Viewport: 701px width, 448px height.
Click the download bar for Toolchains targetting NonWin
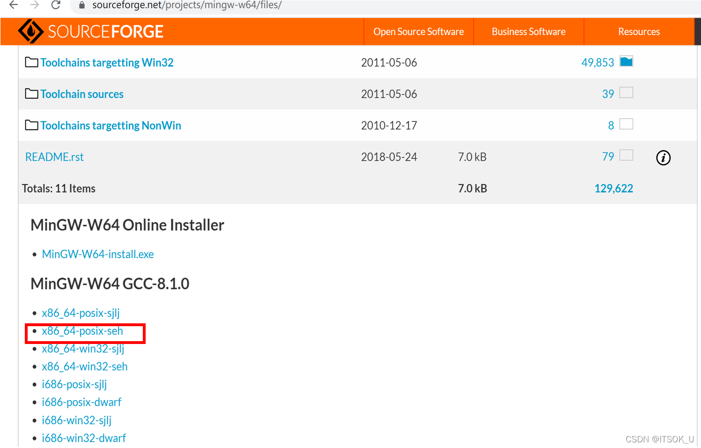pos(626,124)
